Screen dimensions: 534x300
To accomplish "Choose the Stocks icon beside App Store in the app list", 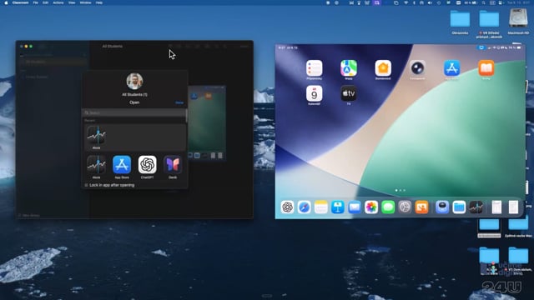I will click(97, 165).
